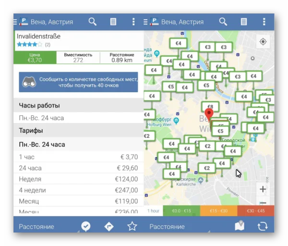Open the list view icon in the right panel
Image resolution: width=288 pixels, height=246 pixels.
(244, 22)
